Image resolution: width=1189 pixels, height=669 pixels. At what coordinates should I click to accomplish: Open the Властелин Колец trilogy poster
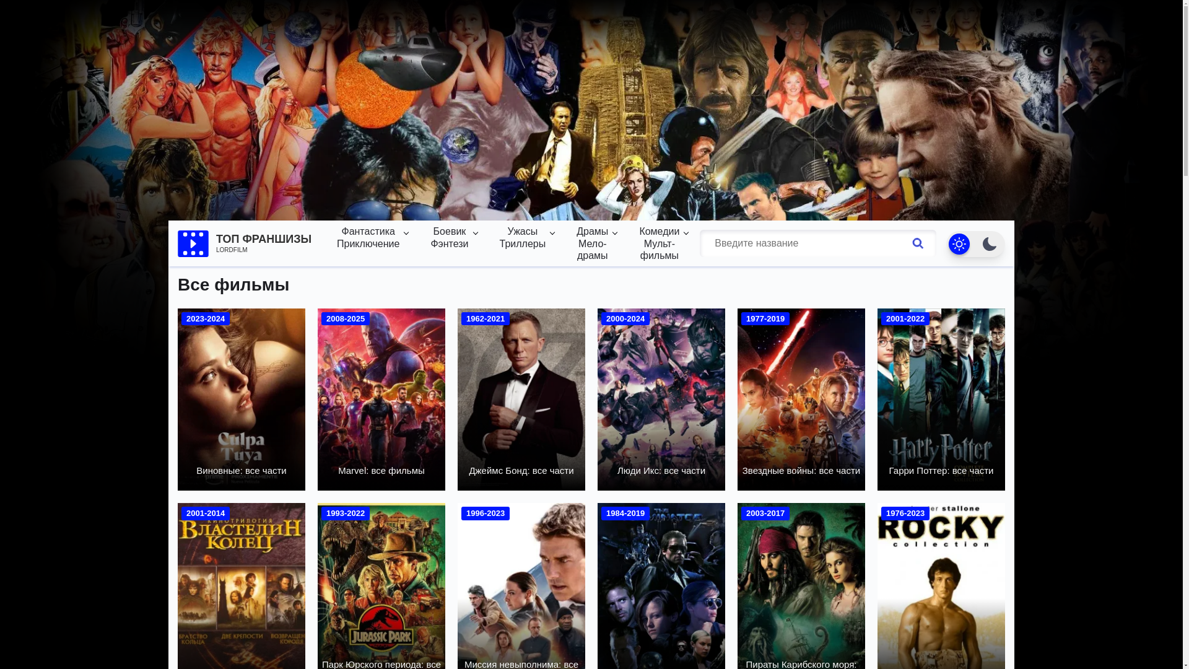tap(242, 586)
